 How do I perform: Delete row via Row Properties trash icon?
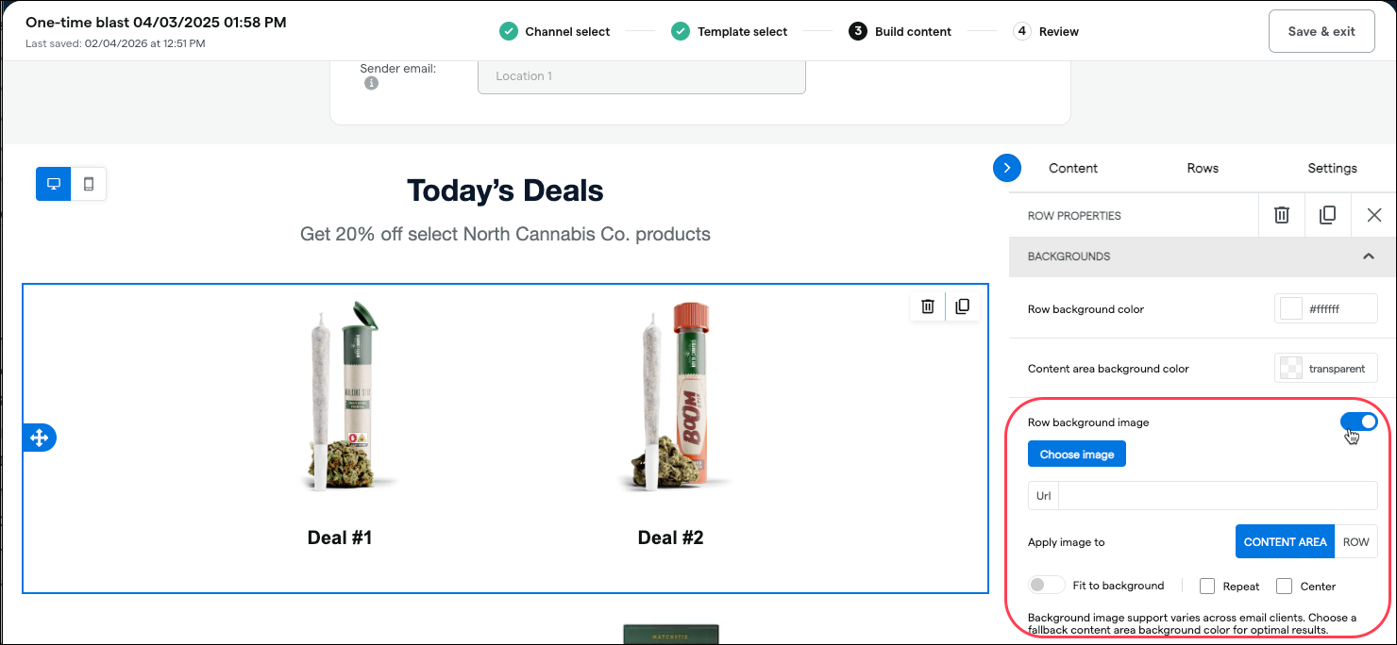[x=1282, y=215]
